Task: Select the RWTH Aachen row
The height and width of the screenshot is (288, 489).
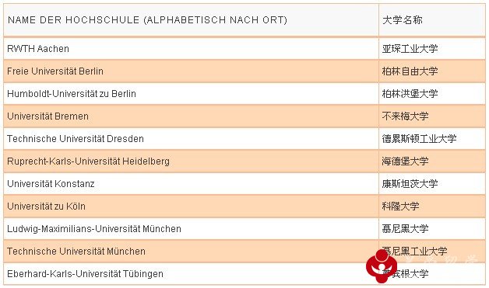Action: pos(244,49)
